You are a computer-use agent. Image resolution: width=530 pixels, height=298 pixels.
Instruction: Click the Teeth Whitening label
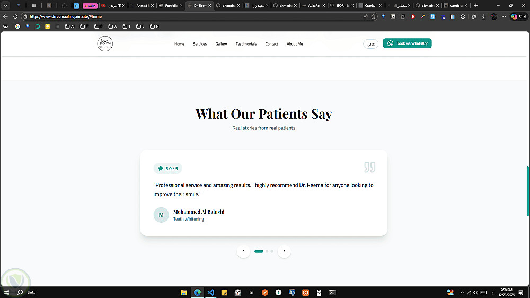(x=189, y=219)
